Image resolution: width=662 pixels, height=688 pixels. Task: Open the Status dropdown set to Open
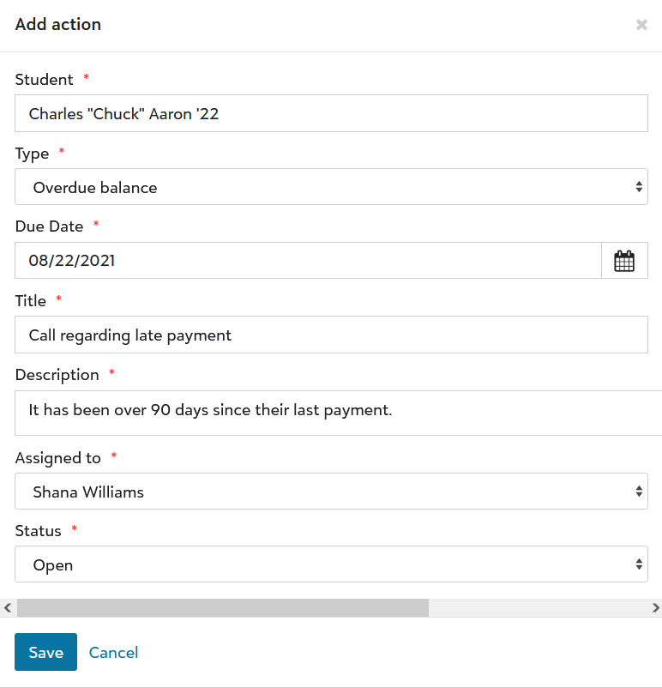[x=331, y=564]
